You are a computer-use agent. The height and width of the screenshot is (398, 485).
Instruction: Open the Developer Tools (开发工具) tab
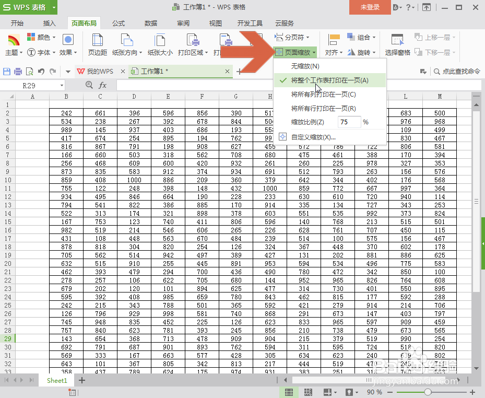(250, 23)
